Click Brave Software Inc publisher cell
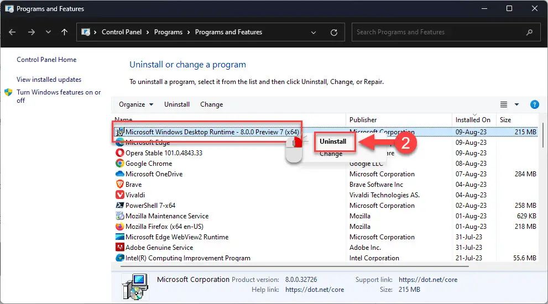 (376, 185)
